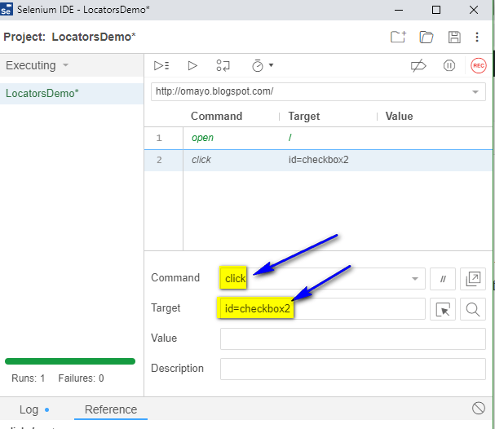Click the Value input field
This screenshot has height=429, width=495.
tap(352, 338)
